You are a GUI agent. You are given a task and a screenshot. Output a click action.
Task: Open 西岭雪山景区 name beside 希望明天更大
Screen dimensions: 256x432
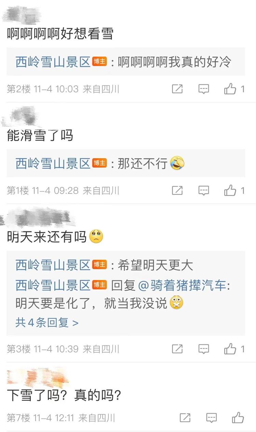coord(53,265)
